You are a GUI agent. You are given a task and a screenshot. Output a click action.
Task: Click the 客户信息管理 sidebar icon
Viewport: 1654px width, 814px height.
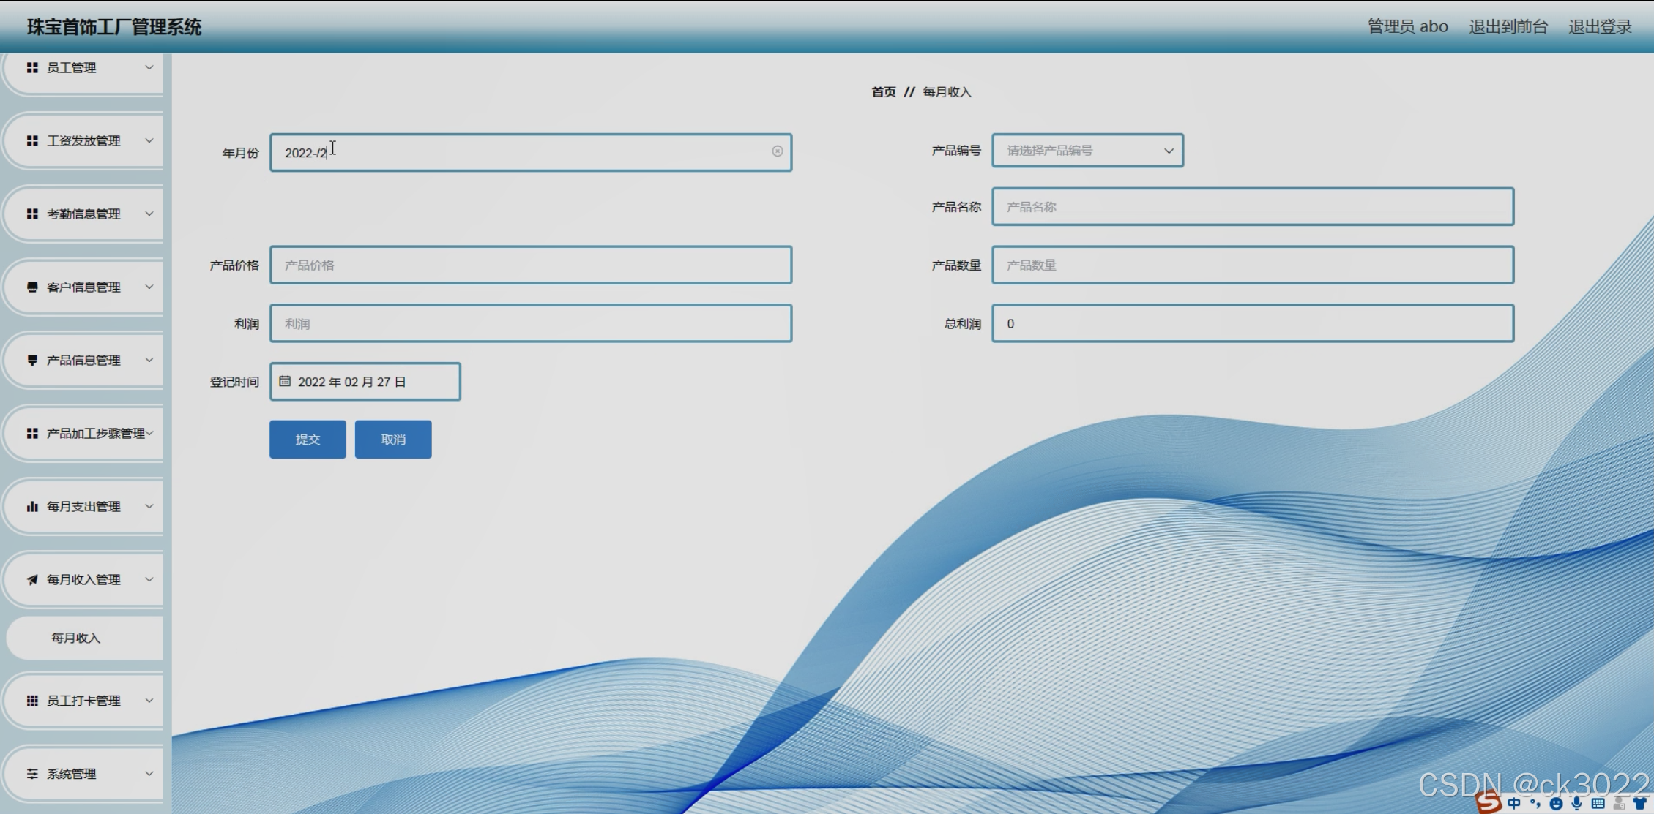point(32,287)
